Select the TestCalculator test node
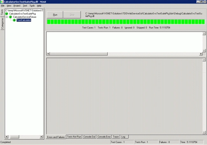The height and width of the screenshot is (145, 207). click(x=24, y=20)
